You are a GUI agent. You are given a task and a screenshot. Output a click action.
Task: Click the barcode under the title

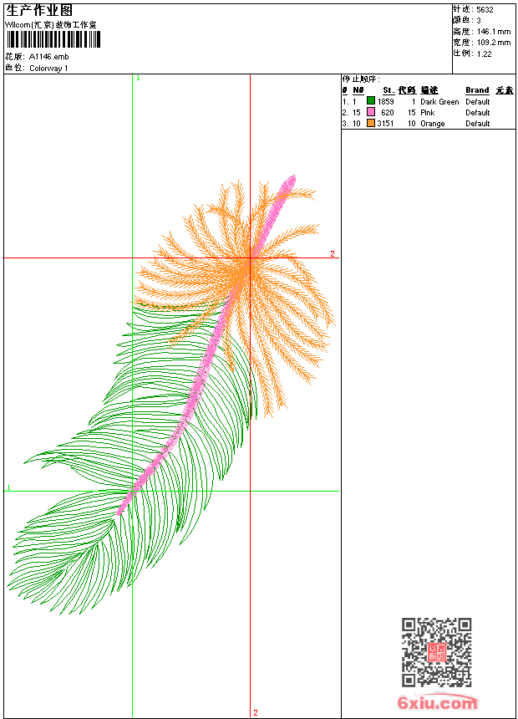pos(53,40)
